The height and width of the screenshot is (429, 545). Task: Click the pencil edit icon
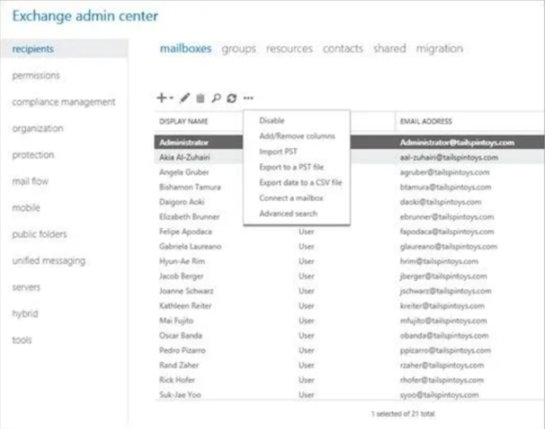pos(185,98)
